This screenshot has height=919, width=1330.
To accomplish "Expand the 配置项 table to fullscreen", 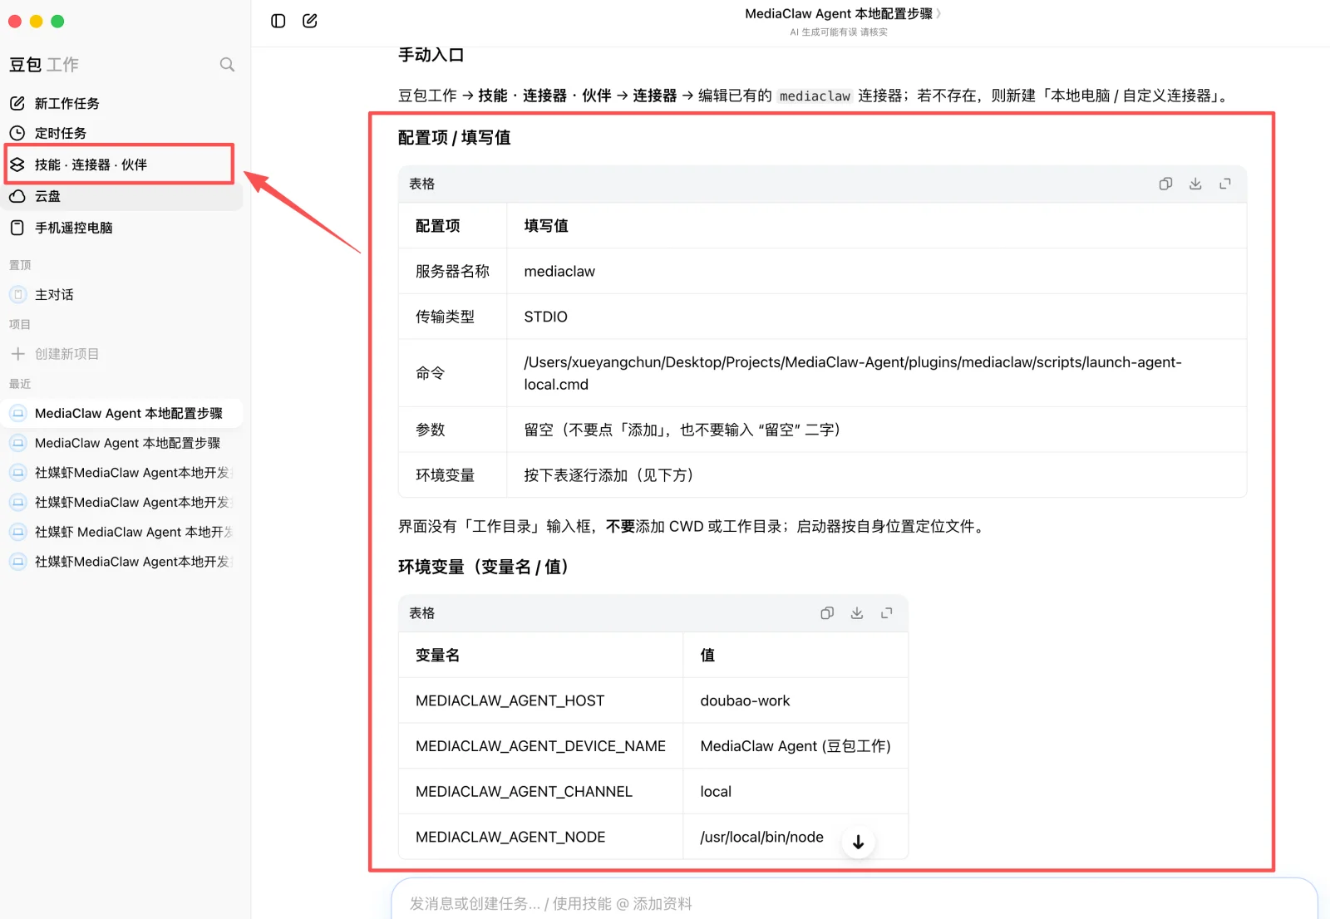I will [1225, 184].
